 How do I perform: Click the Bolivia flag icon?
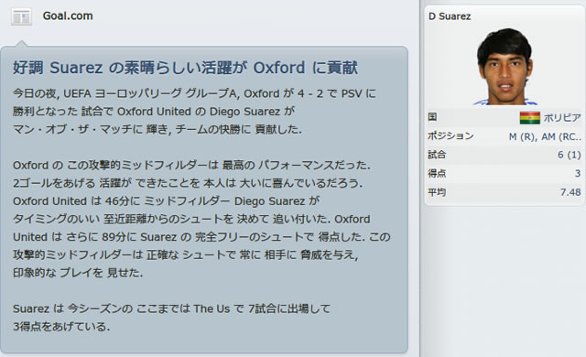pos(529,118)
